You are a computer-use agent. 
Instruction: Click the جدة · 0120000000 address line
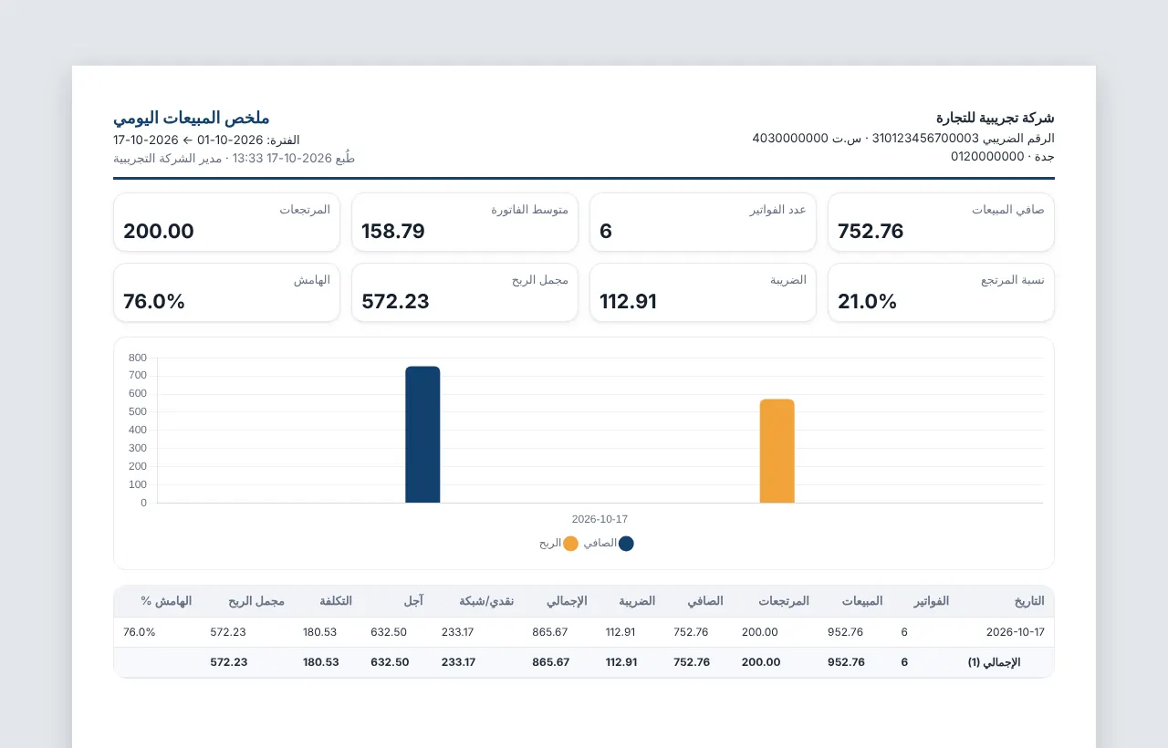(1003, 156)
